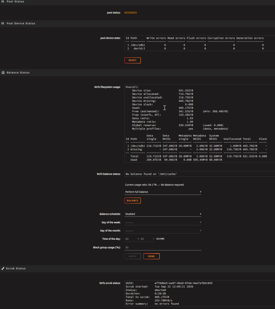
Task: Click the disabled APPLY button
Action: coord(133,256)
